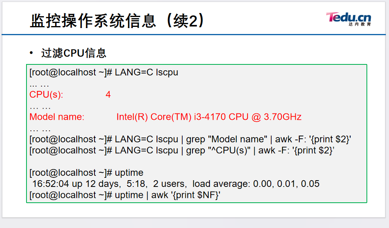Click the 达内教育 caption under the logo

point(359,24)
